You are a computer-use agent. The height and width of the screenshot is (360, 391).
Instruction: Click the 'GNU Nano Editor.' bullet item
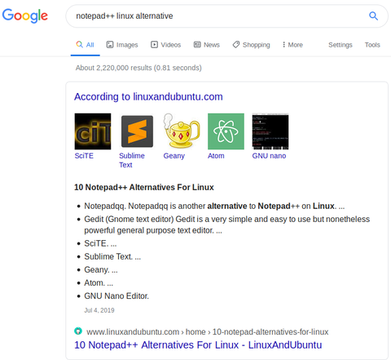[x=116, y=296]
